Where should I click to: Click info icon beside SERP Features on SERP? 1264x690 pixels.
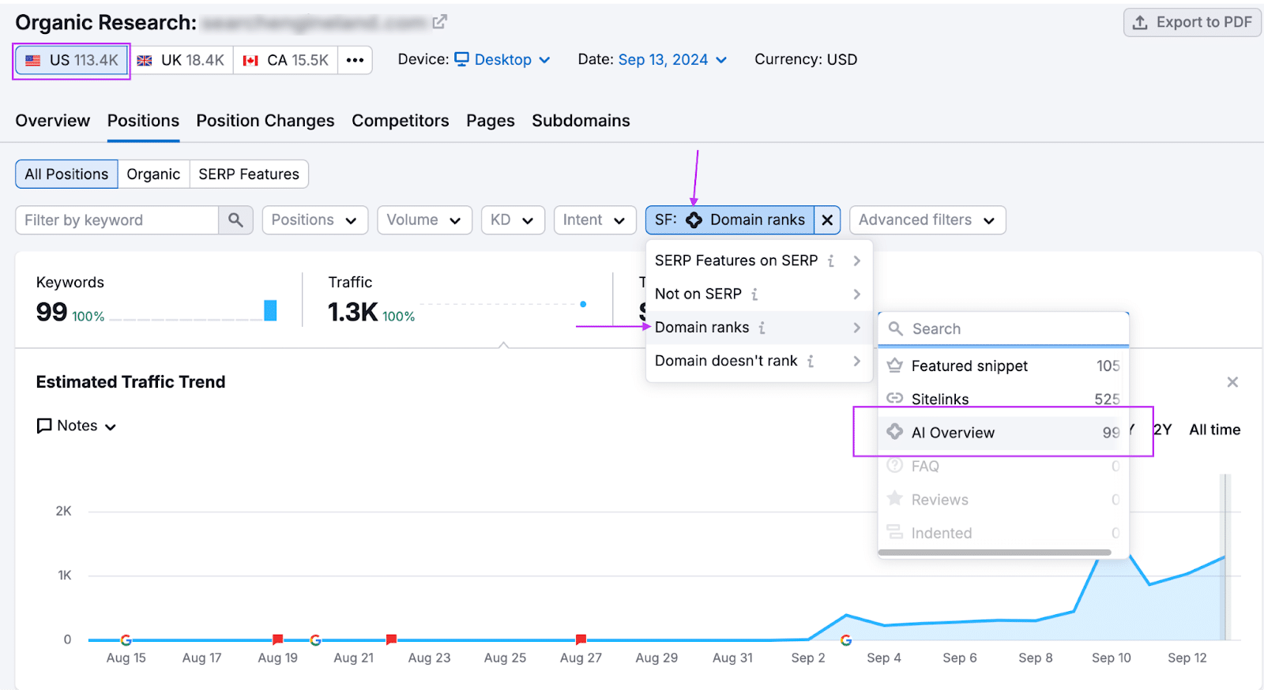point(831,261)
